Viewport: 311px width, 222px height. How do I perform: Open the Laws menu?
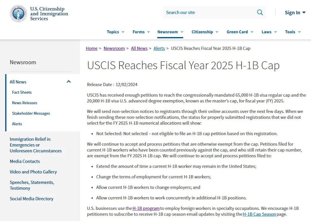click(269, 32)
